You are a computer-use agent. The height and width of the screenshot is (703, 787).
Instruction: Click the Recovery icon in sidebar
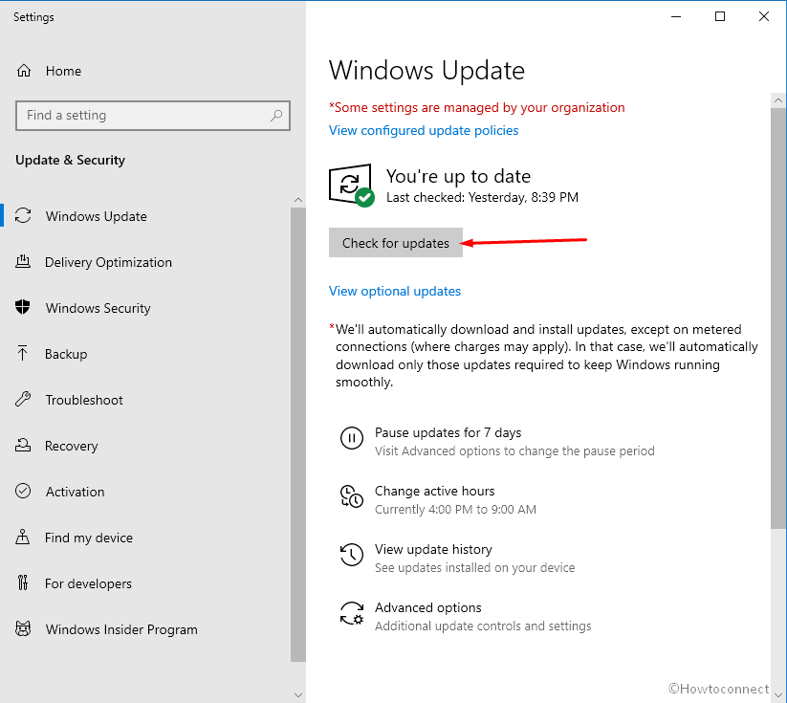23,446
